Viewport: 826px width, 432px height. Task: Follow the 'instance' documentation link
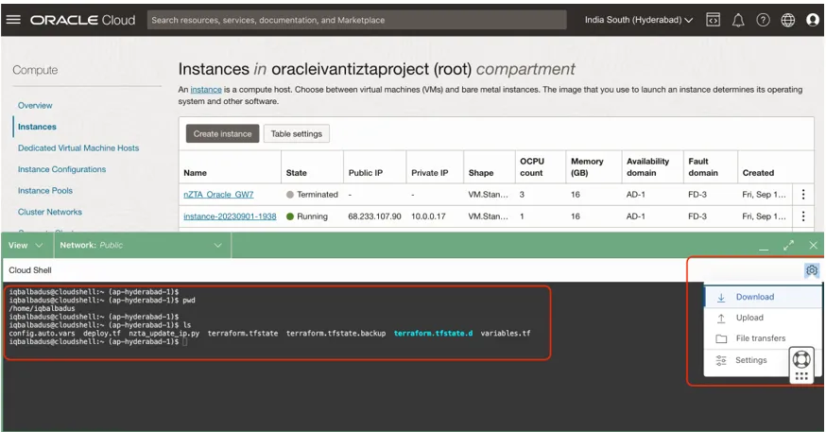click(206, 90)
